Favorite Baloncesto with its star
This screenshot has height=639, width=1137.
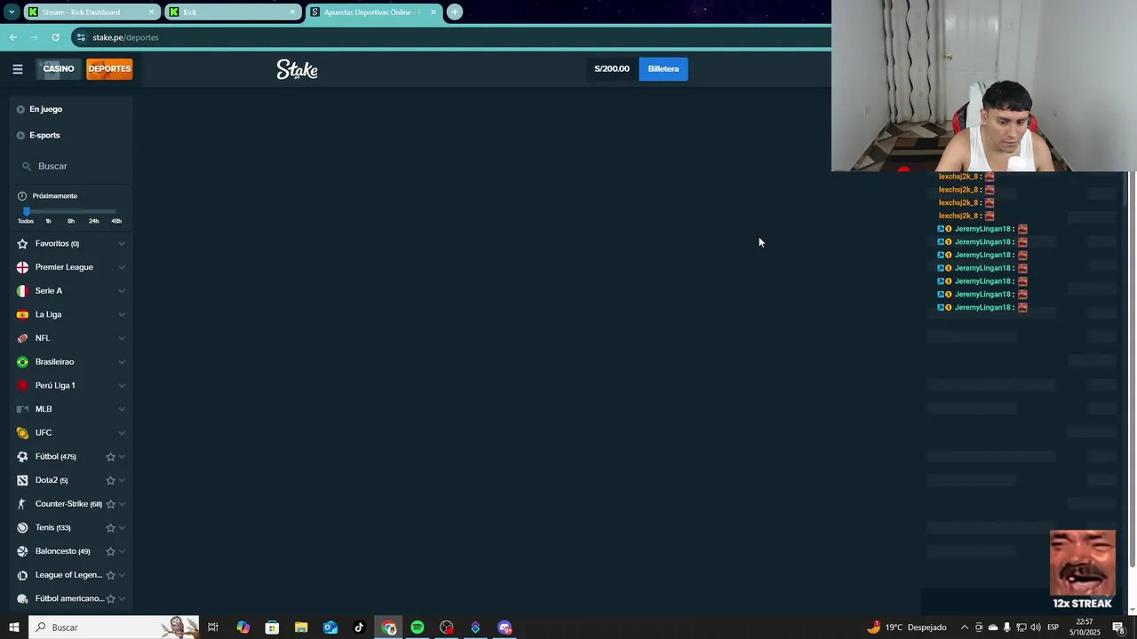110,551
